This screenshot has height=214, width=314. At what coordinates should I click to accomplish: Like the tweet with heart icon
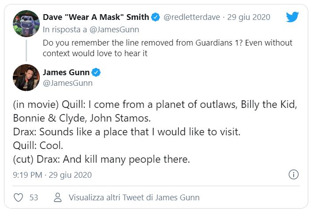pyautogui.click(x=18, y=198)
